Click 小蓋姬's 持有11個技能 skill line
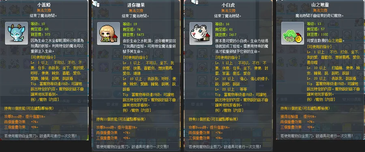Image resolution: width=365 pixels, height=152 pixels. 29,108
